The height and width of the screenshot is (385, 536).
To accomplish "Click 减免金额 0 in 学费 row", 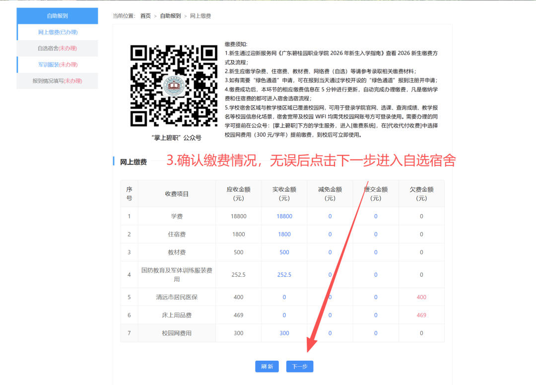I will coord(330,216).
